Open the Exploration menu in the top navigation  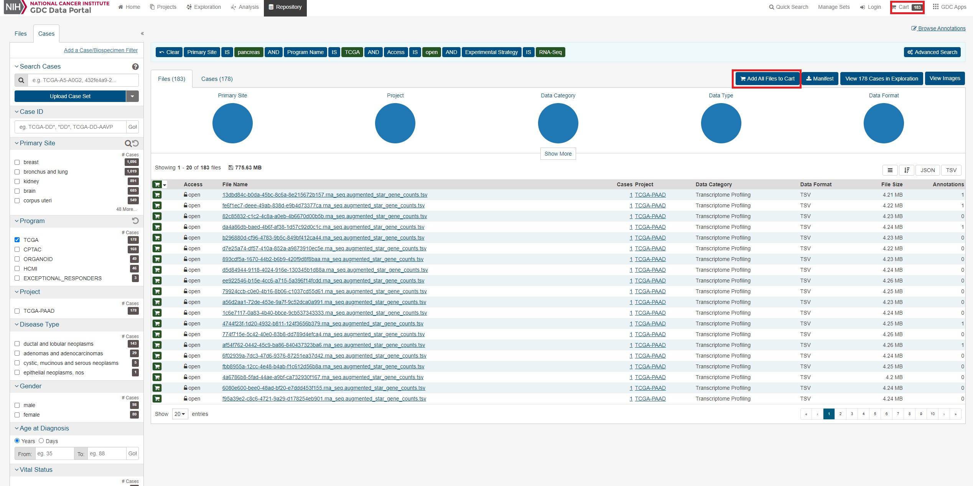[204, 7]
